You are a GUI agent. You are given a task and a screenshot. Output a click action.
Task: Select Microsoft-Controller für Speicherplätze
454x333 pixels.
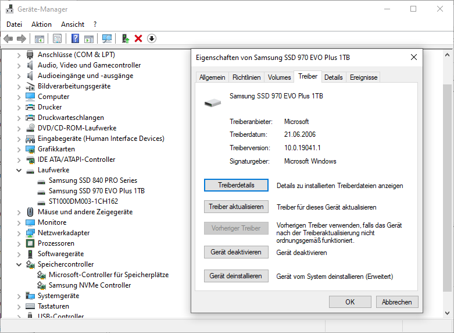(109, 275)
